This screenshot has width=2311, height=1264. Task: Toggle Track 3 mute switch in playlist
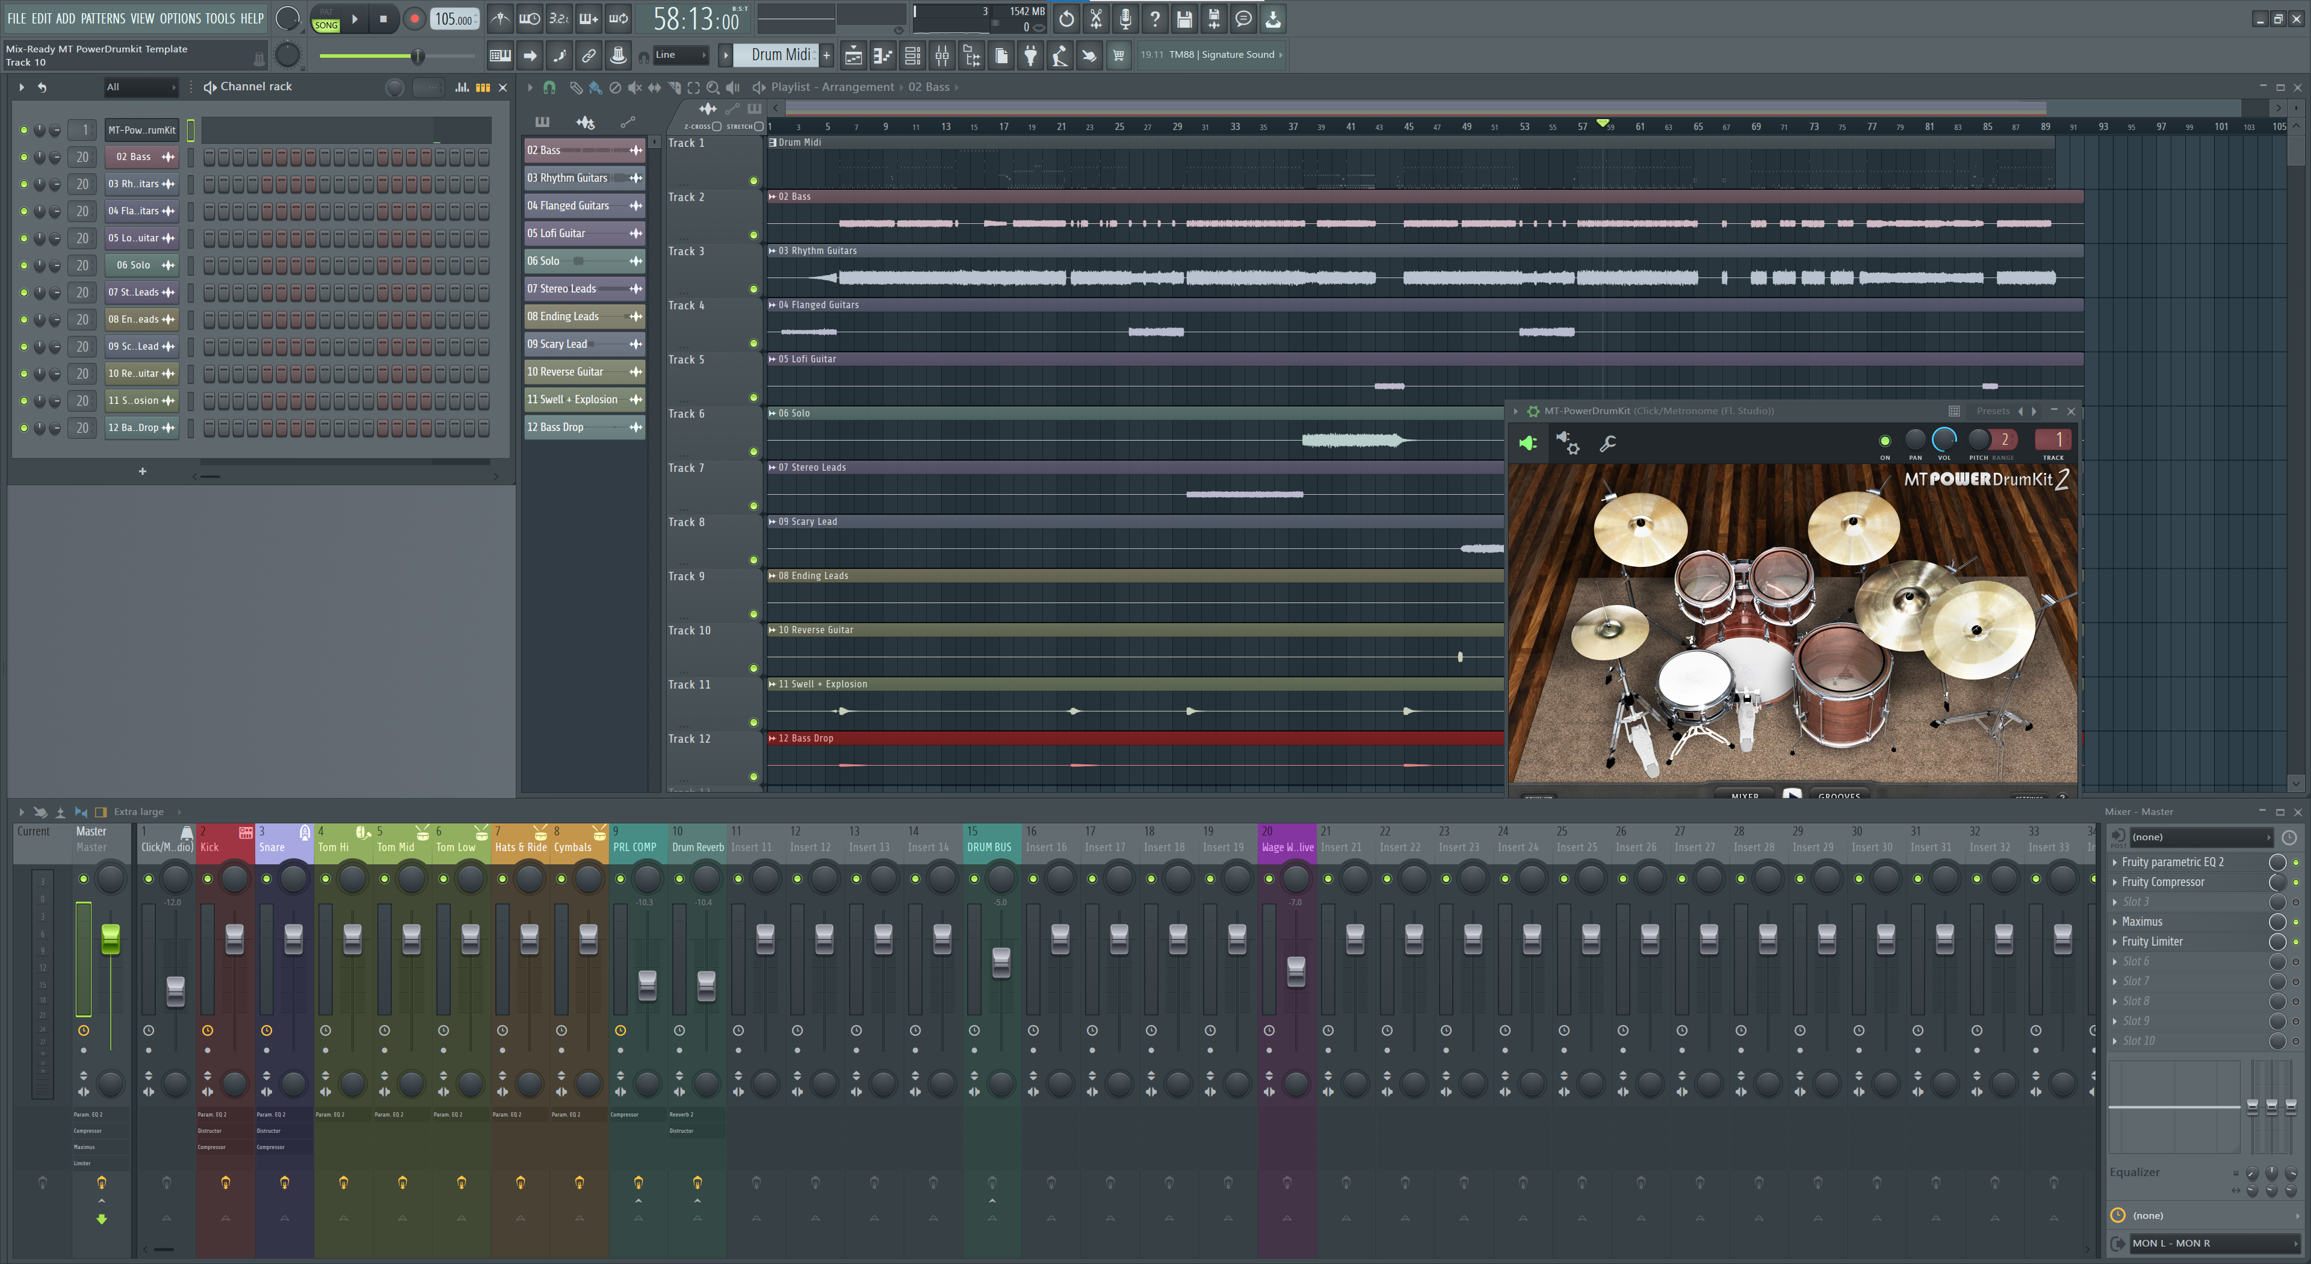click(x=753, y=289)
